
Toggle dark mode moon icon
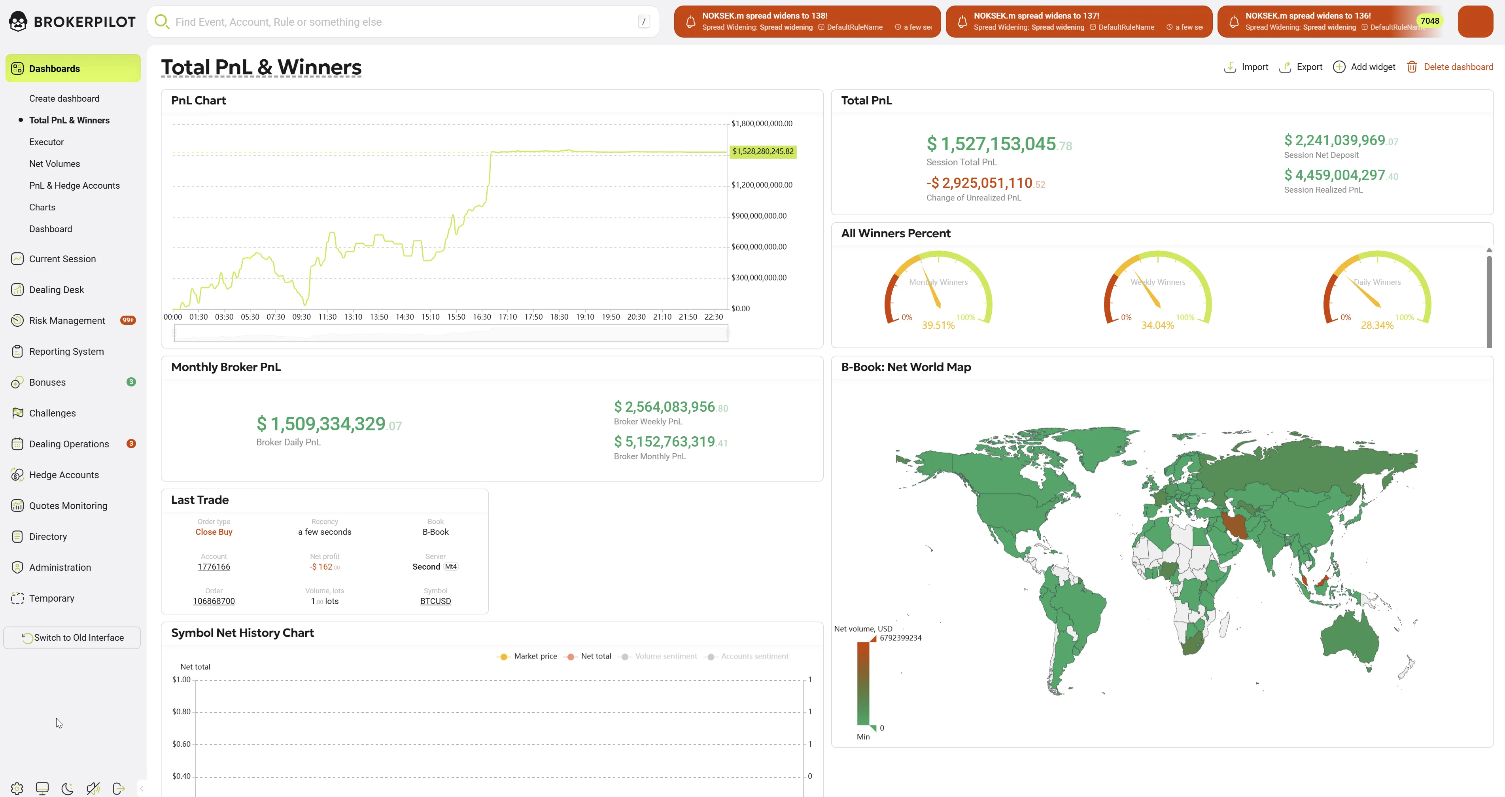[67, 788]
